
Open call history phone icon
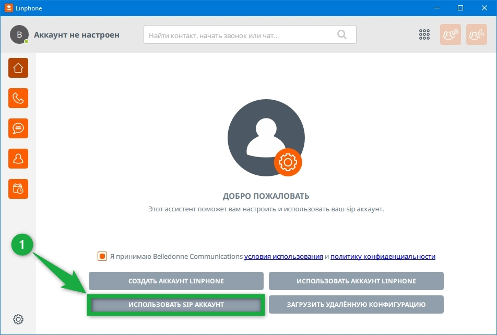point(18,98)
